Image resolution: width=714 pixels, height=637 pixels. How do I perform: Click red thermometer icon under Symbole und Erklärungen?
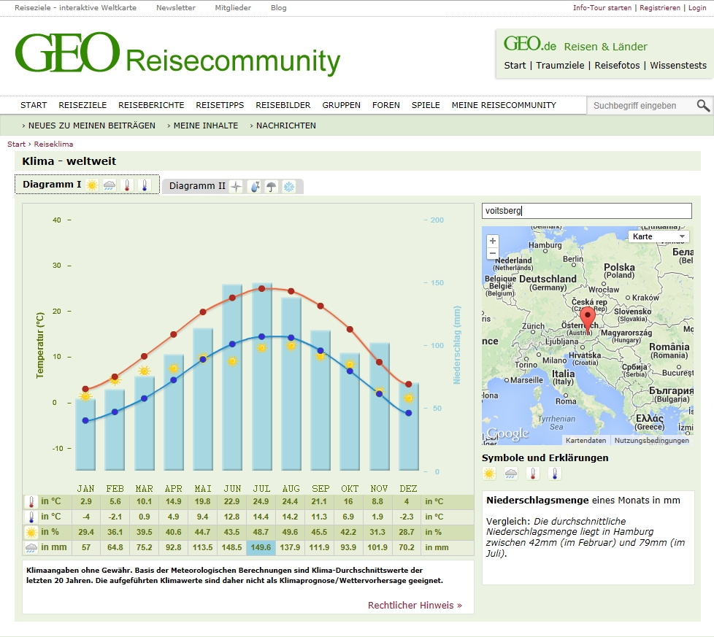tap(533, 474)
